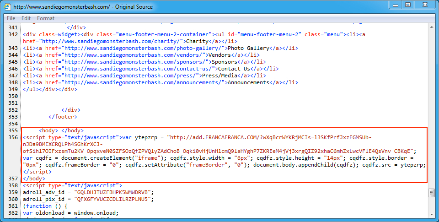Click the Internet Explorer icon in title bar

[7, 6]
